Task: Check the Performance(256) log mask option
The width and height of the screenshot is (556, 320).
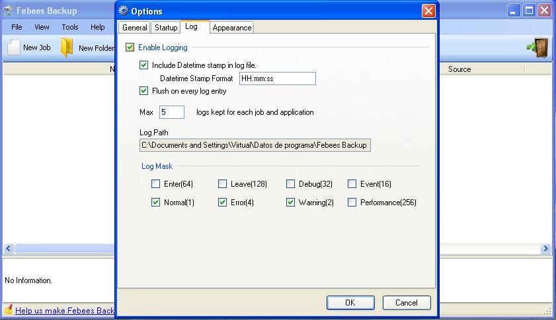Action: 352,202
